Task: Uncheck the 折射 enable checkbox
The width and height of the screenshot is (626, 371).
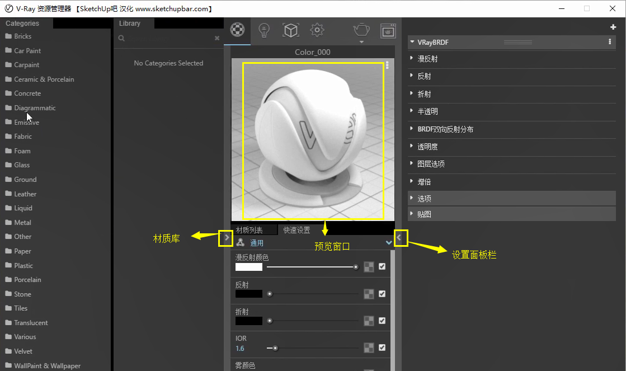Action: pos(382,320)
